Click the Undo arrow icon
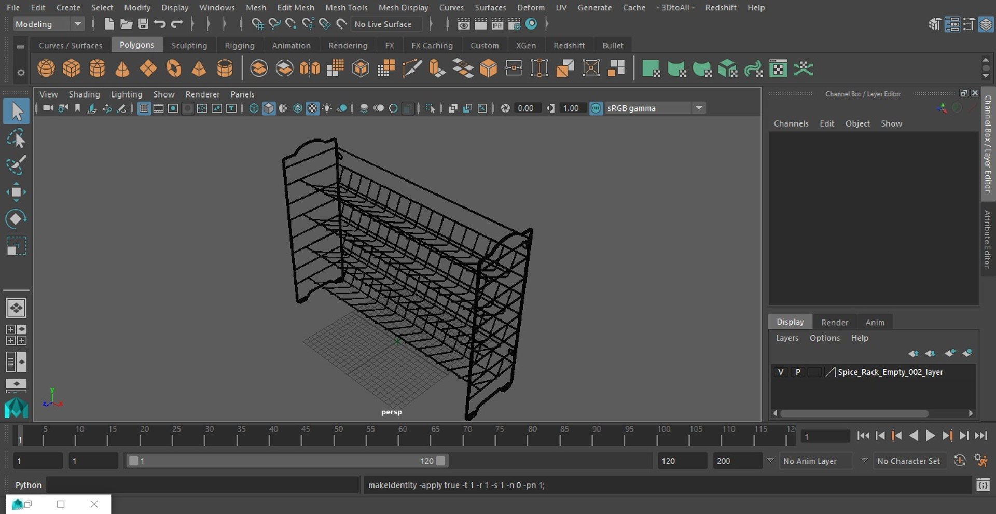The image size is (996, 514). click(160, 24)
